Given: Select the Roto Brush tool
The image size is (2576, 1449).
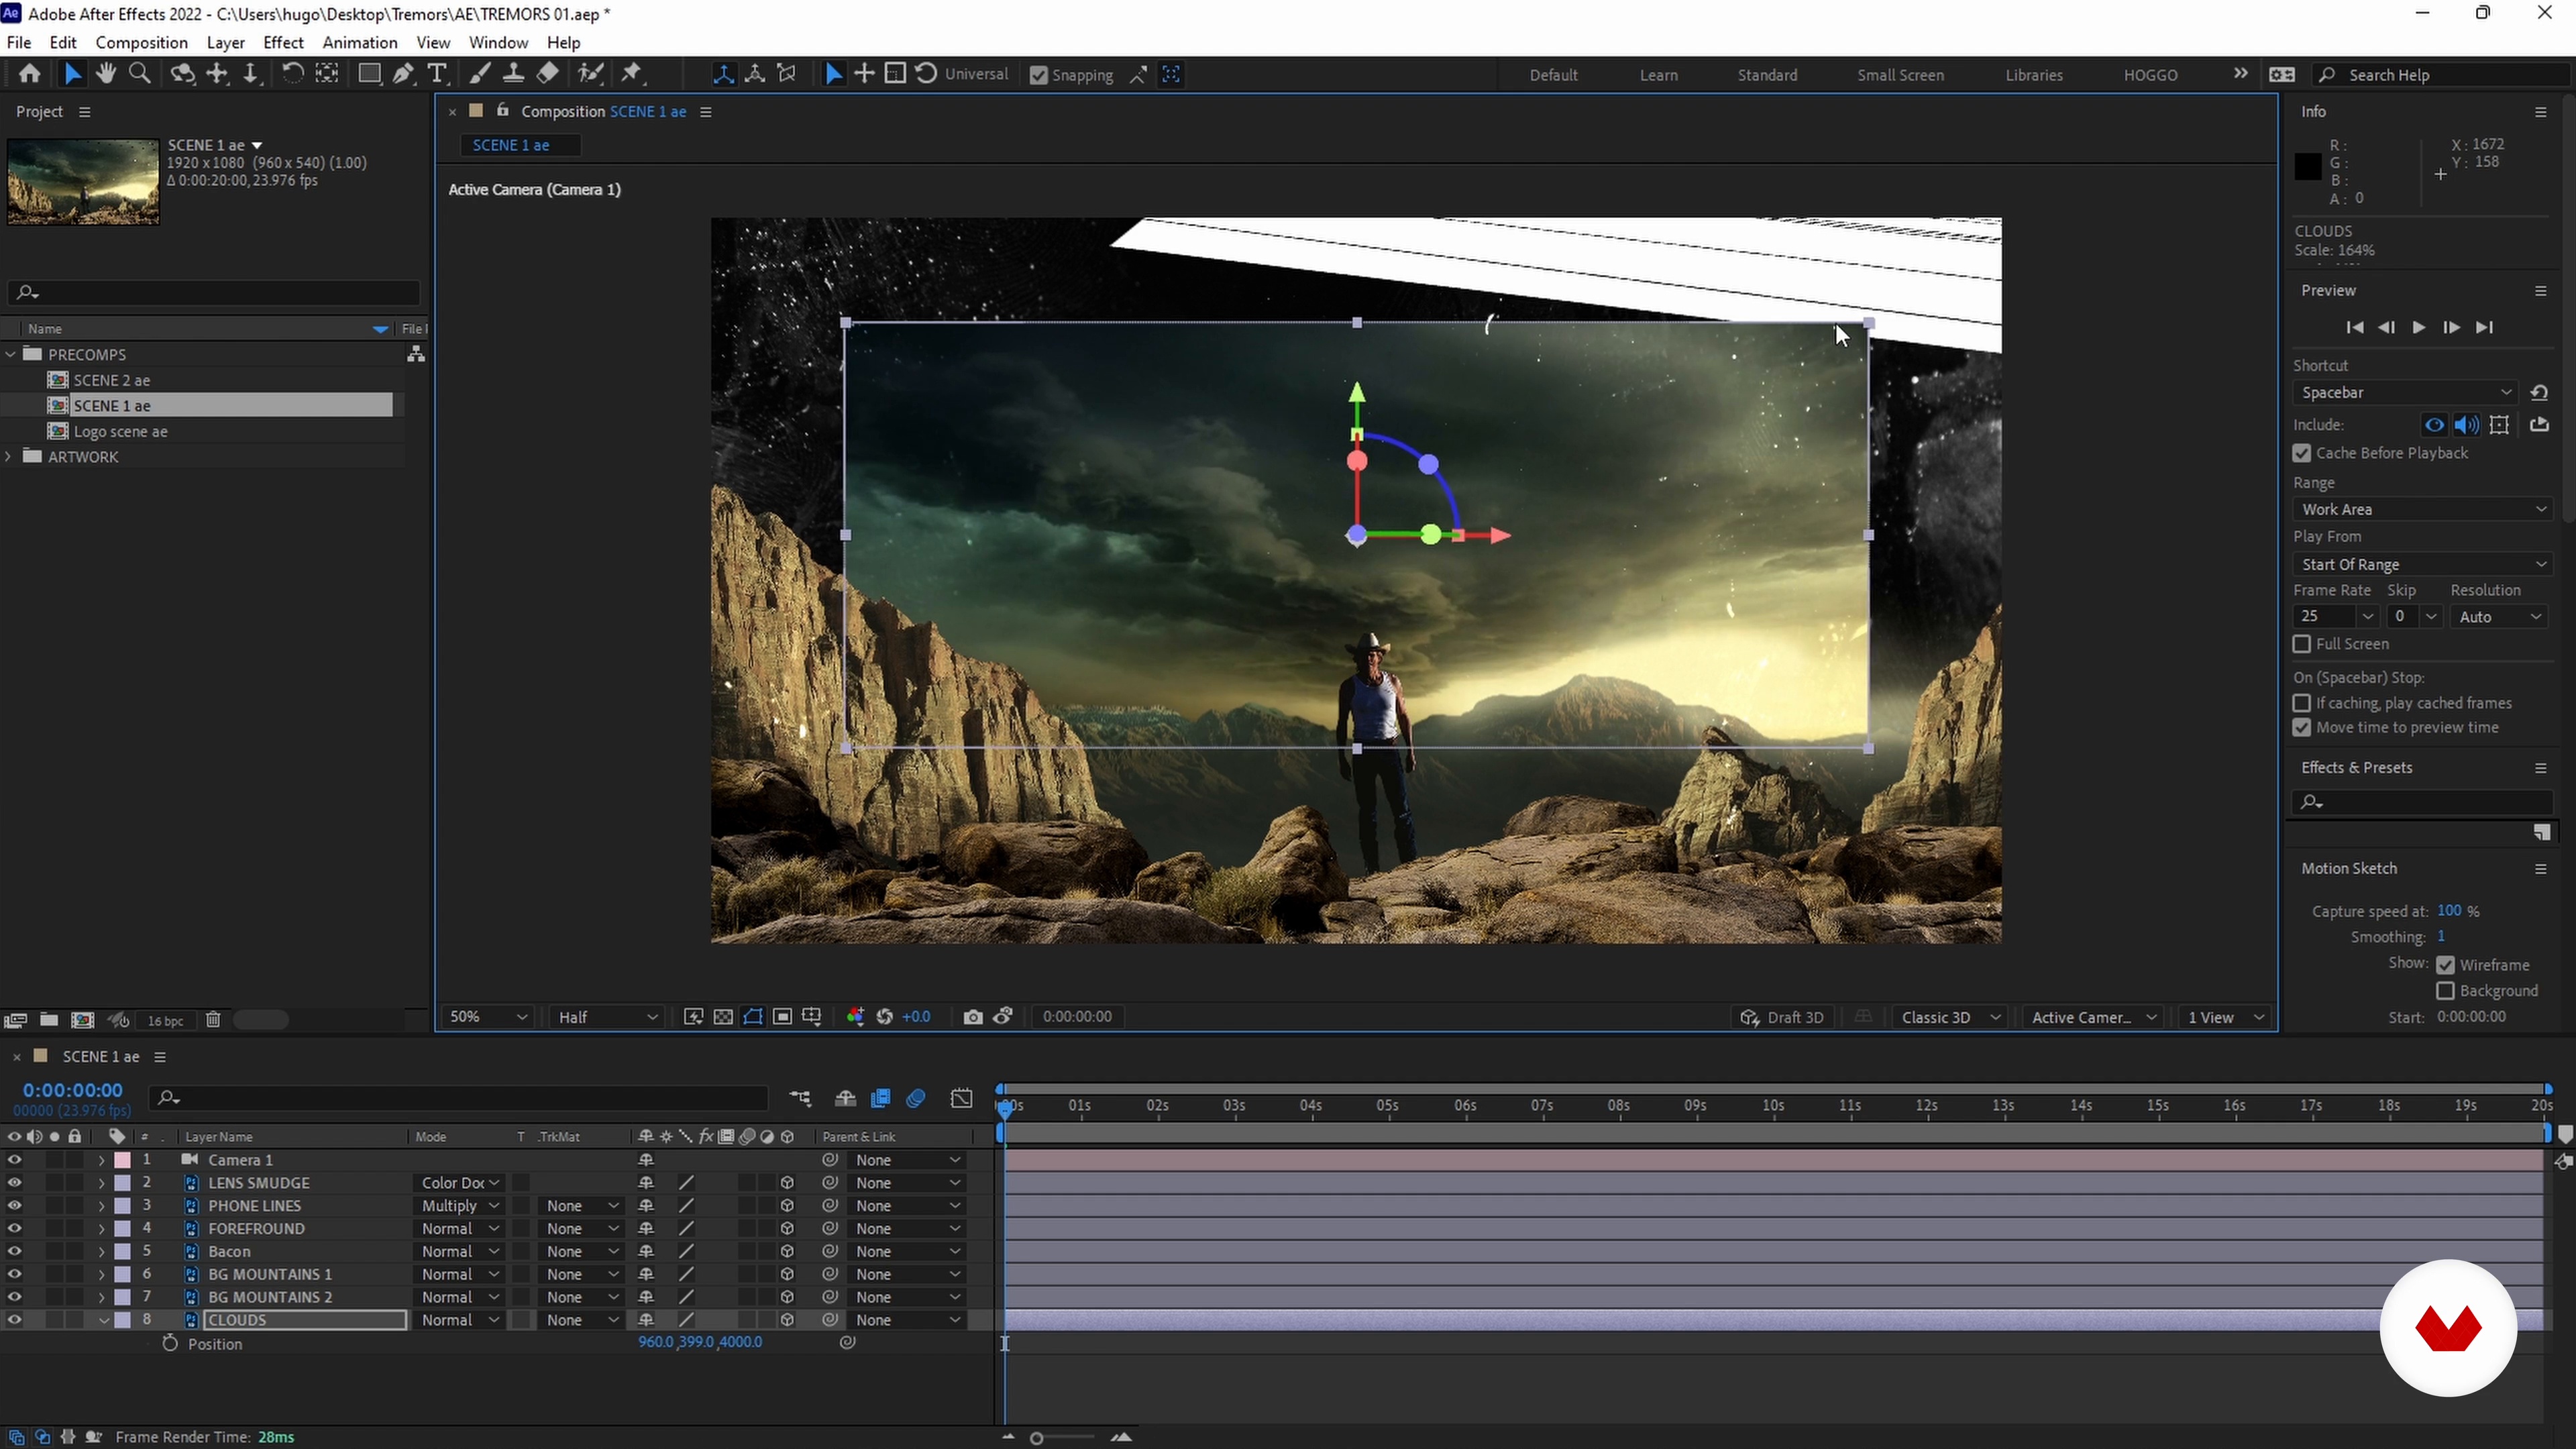Looking at the screenshot, I should pos(591,73).
